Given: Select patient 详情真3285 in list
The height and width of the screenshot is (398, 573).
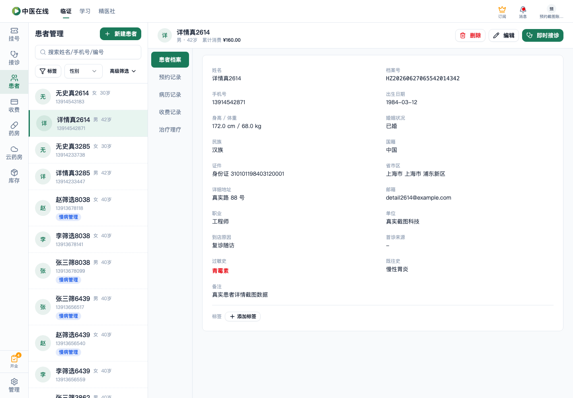Looking at the screenshot, I should 88,177.
